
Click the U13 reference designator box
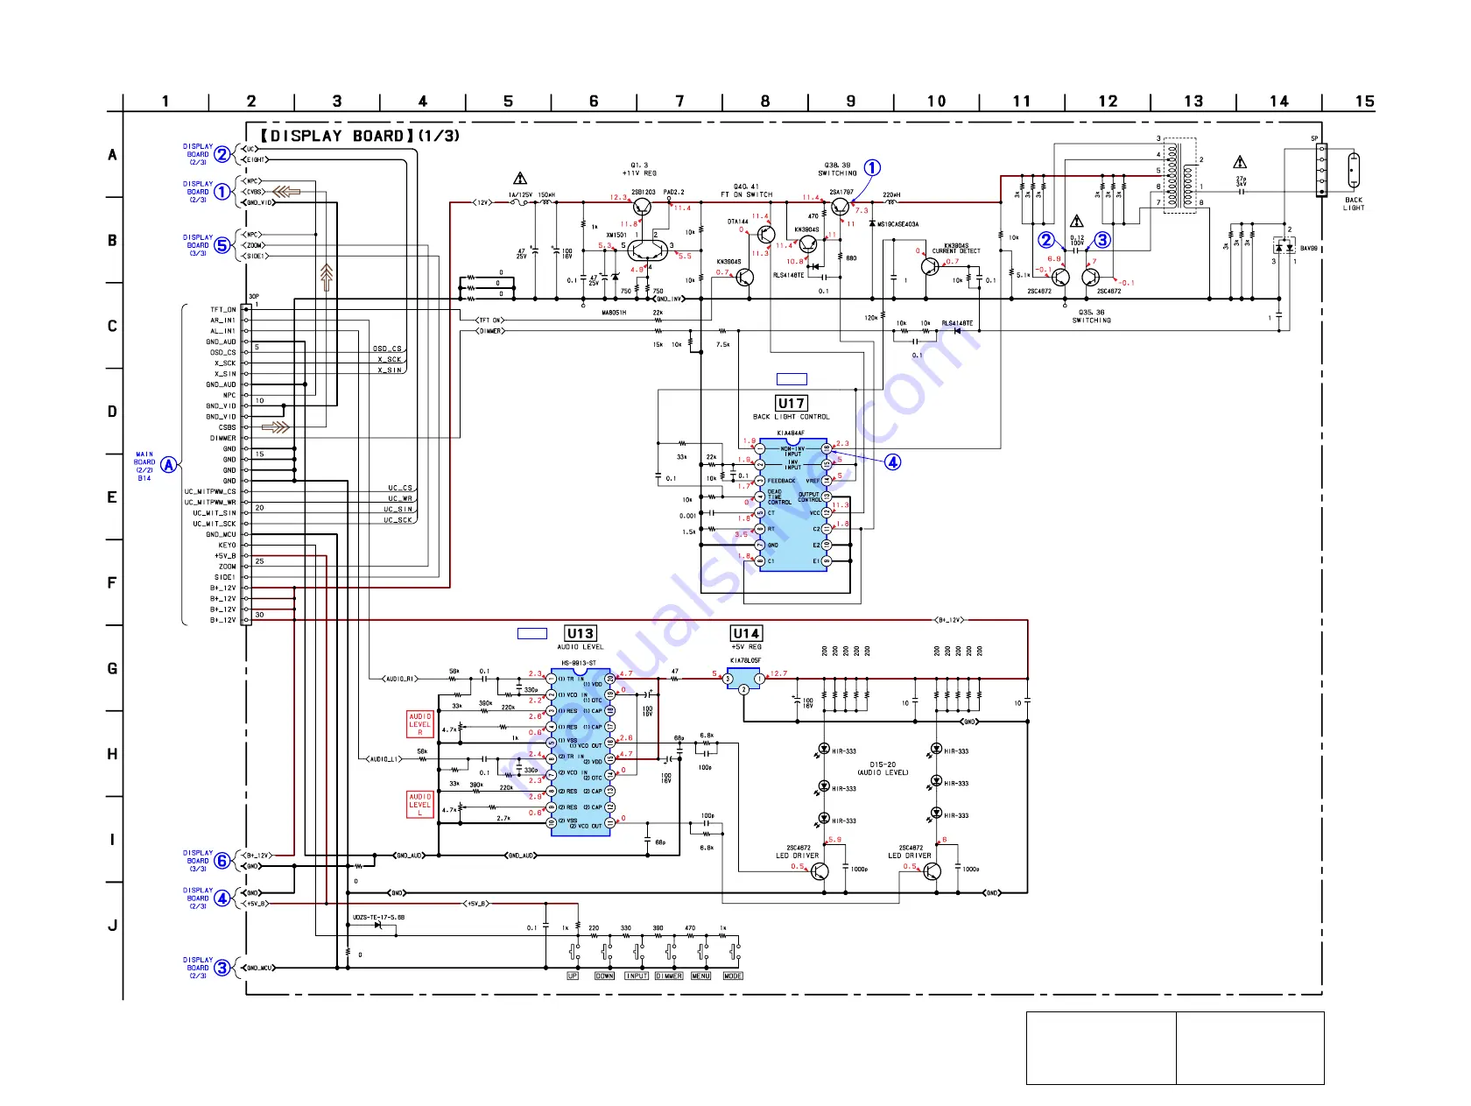(x=581, y=634)
